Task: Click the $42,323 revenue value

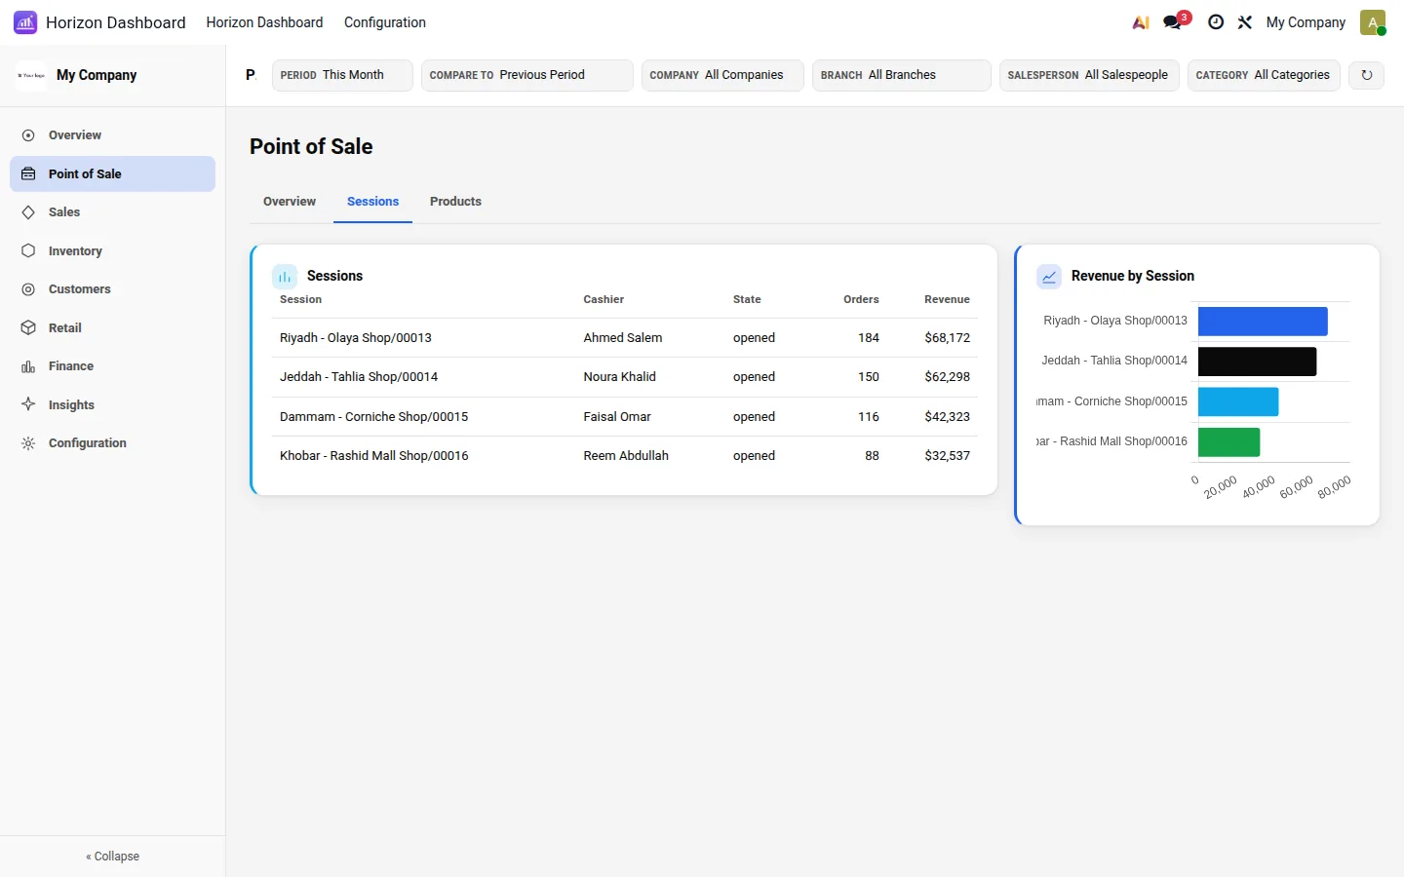Action: click(947, 417)
